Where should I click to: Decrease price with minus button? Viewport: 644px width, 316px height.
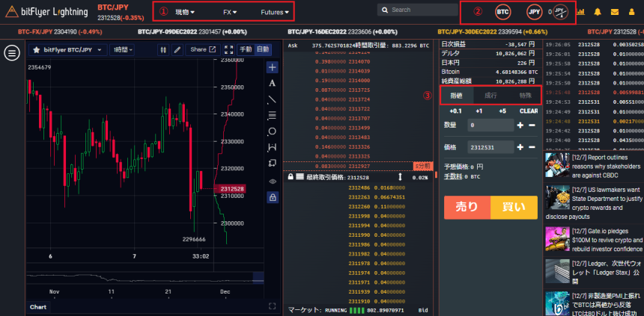pos(532,147)
